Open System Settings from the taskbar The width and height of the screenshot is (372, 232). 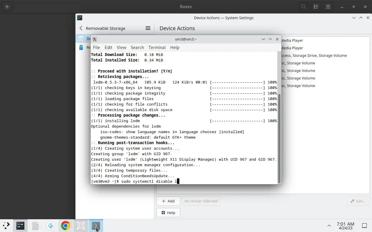(x=20, y=225)
